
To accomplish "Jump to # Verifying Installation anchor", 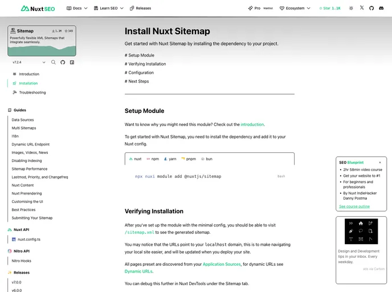I will point(145,64).
